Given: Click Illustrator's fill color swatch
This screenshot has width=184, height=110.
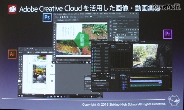Looking at the screenshot, I should [x=19, y=81].
